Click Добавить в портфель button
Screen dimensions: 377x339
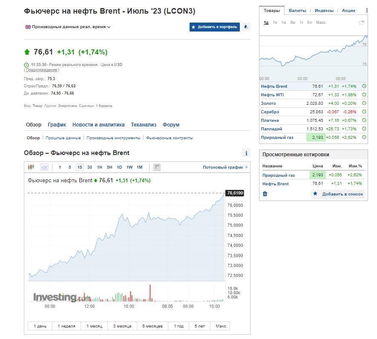tap(214, 27)
